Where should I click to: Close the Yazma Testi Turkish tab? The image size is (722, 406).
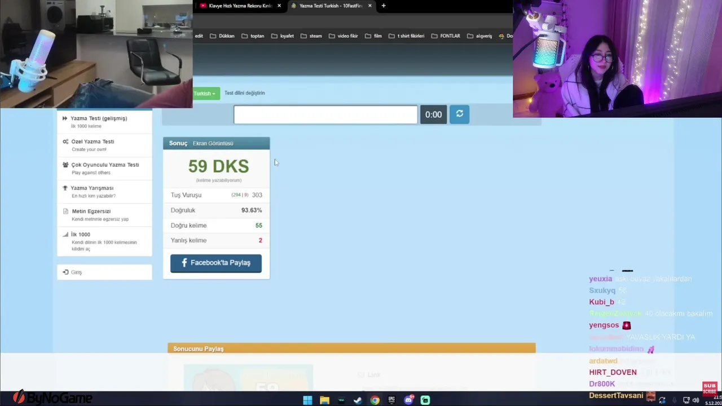coord(370,6)
